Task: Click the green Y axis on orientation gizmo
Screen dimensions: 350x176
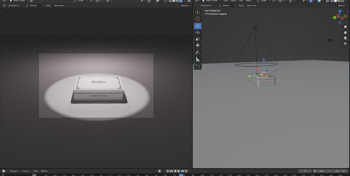Action: pos(335,17)
